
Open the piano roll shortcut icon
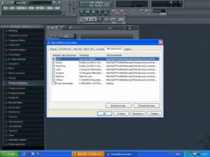[94, 12]
